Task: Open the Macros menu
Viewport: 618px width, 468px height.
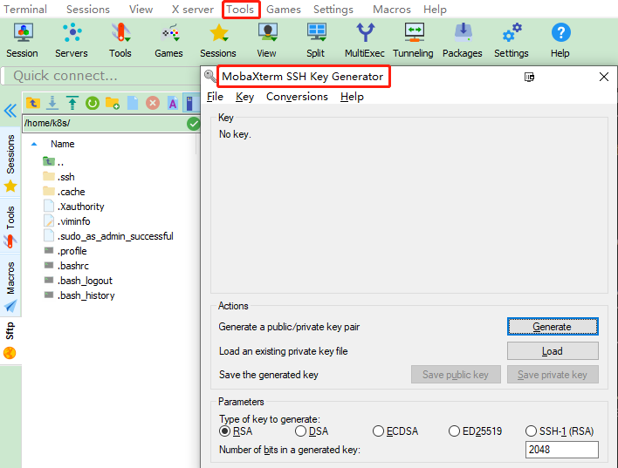Action: (392, 9)
